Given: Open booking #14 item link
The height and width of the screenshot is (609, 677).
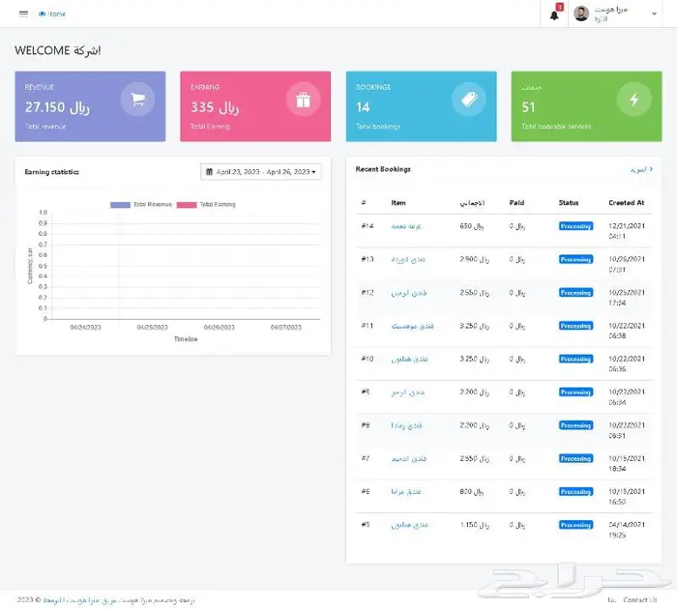Looking at the screenshot, I should 407,226.
